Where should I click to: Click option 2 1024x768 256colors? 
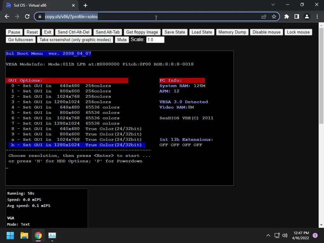(x=61, y=97)
